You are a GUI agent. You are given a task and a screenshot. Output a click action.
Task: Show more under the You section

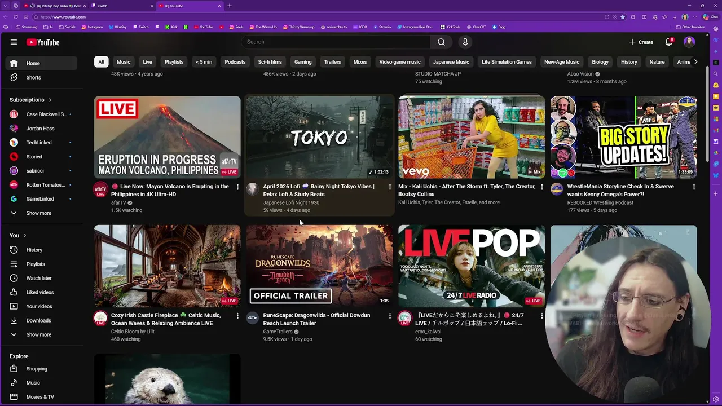[42, 334]
